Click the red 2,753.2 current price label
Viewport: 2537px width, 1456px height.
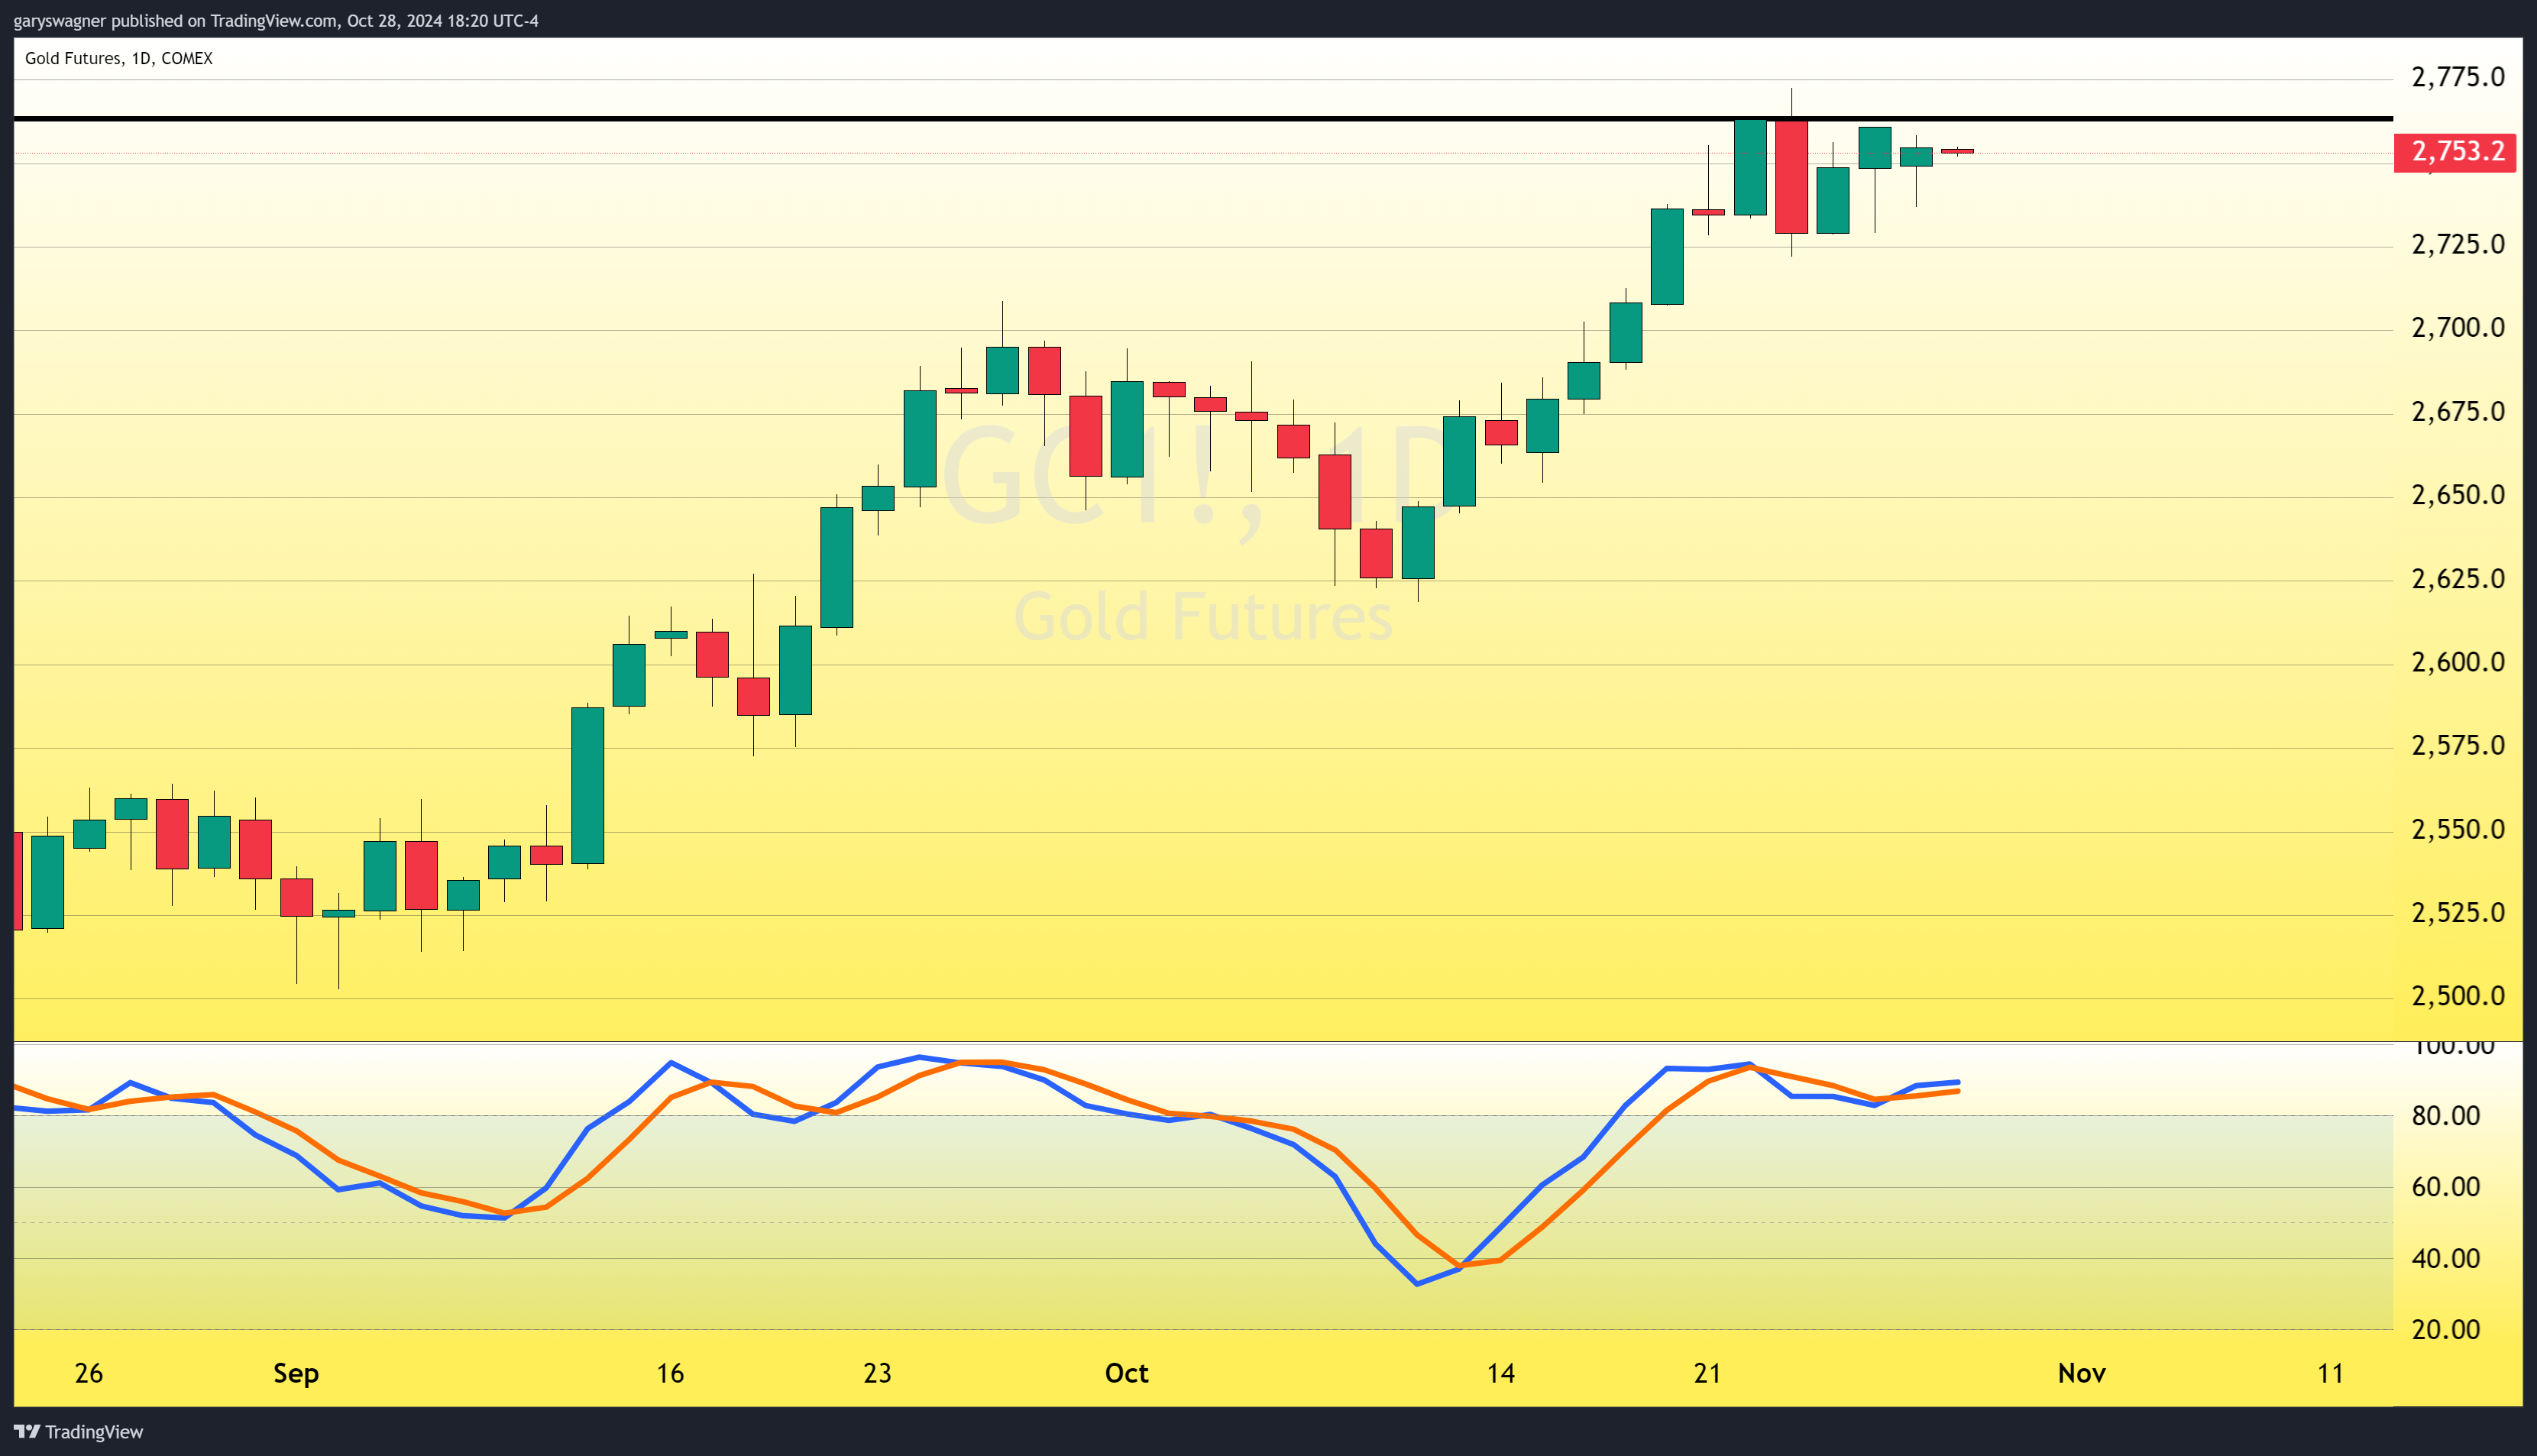click(2456, 152)
